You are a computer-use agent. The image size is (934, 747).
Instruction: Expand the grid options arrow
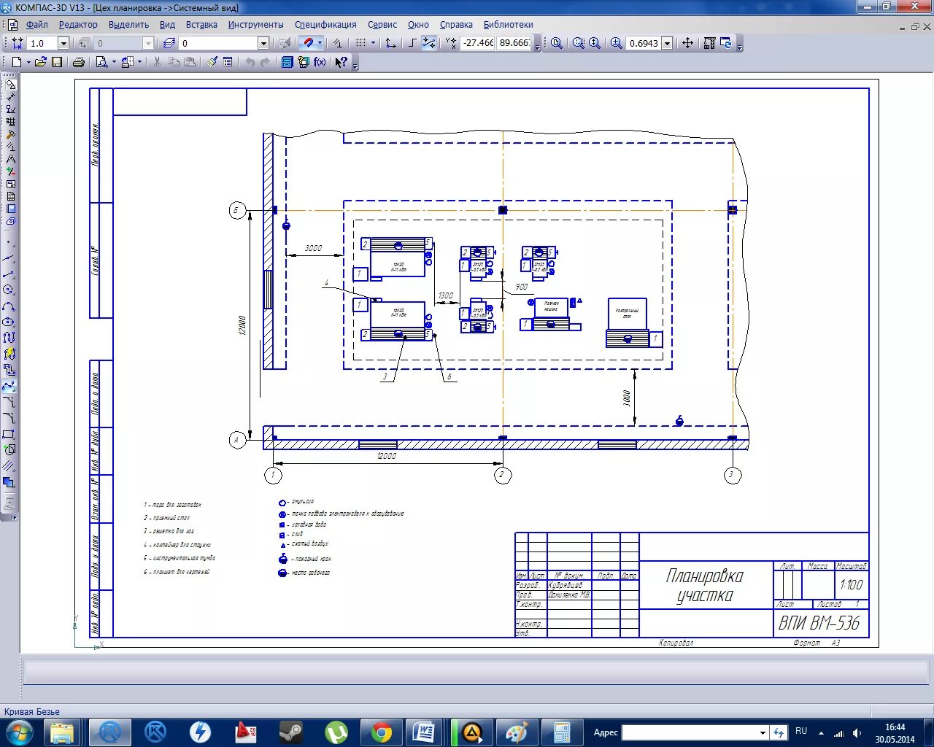tap(373, 43)
